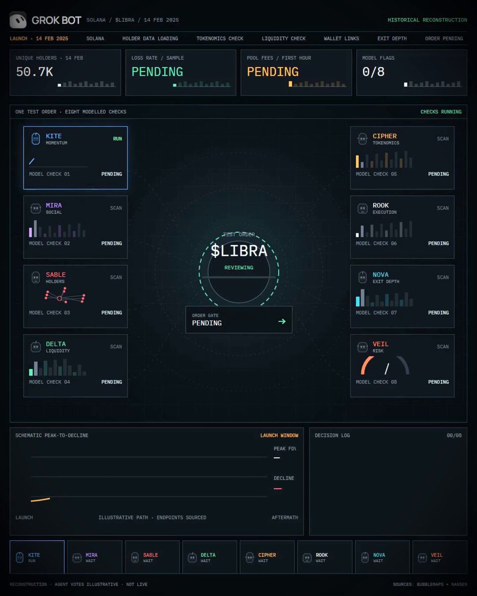This screenshot has width=477, height=596.
Task: Click the MIRA WAIT agent tab at bottom
Action: (95, 557)
